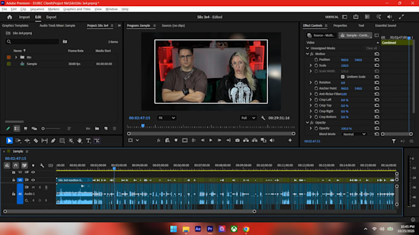Switch Project panel to list view
The width and height of the screenshot is (419, 235).
[17, 129]
